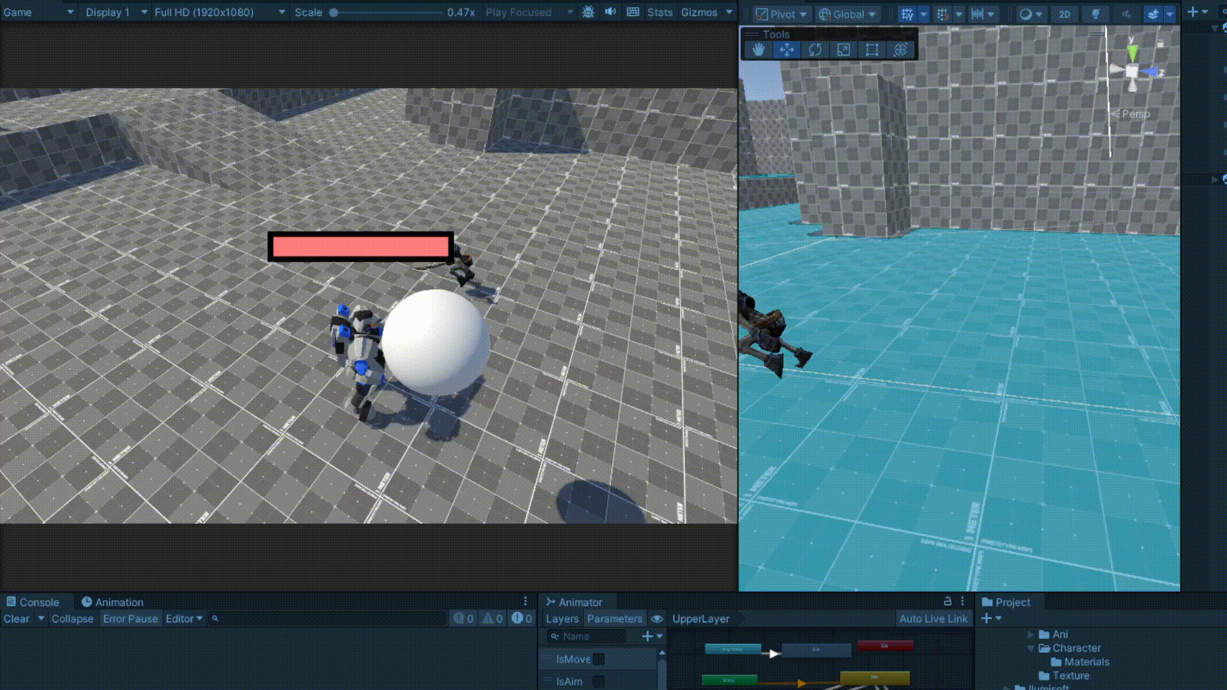Viewport: 1227px width, 690px height.
Task: Toggle the IsAim parameter checkbox
Action: 599,681
